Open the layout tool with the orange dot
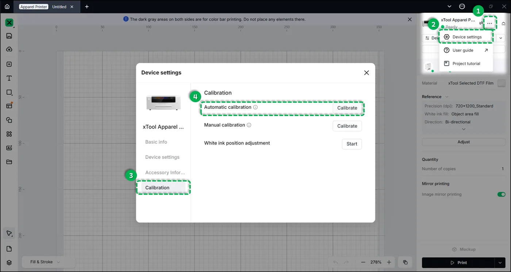Image resolution: width=511 pixels, height=272 pixels. (x=9, y=106)
